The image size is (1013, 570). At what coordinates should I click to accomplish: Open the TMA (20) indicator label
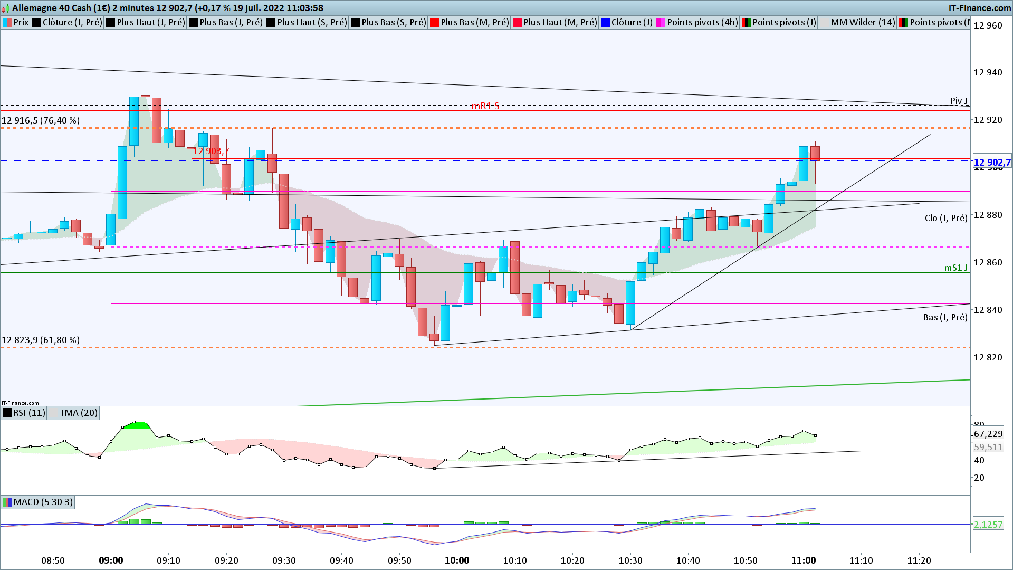(78, 413)
